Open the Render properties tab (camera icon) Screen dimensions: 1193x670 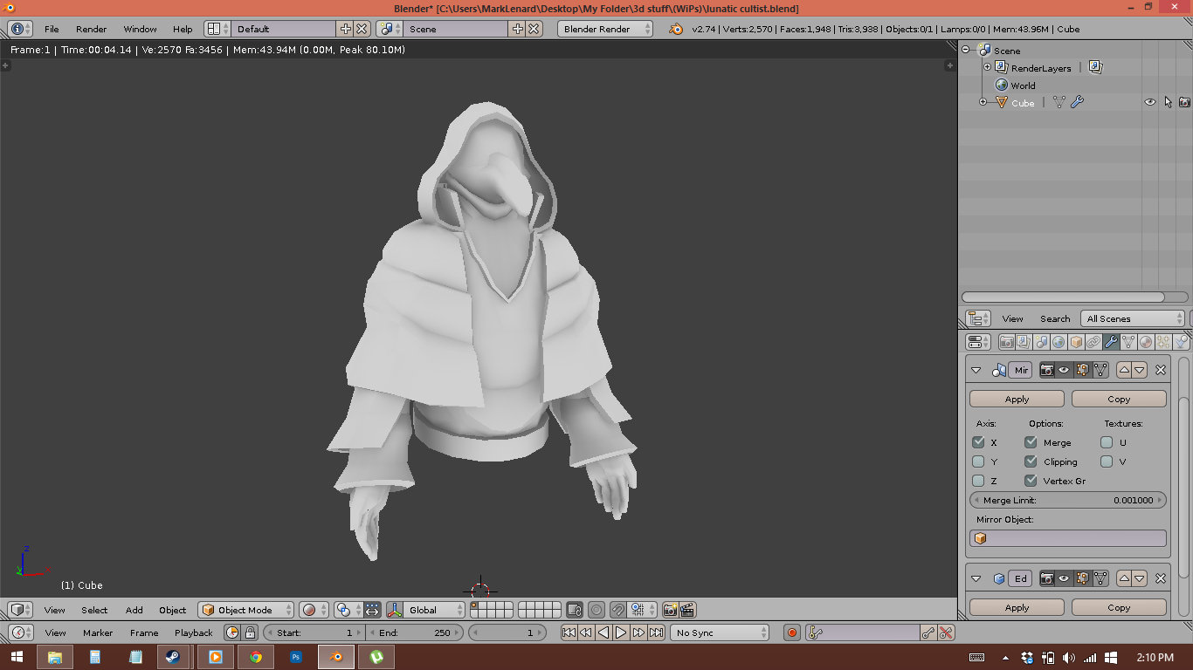[x=1006, y=342]
